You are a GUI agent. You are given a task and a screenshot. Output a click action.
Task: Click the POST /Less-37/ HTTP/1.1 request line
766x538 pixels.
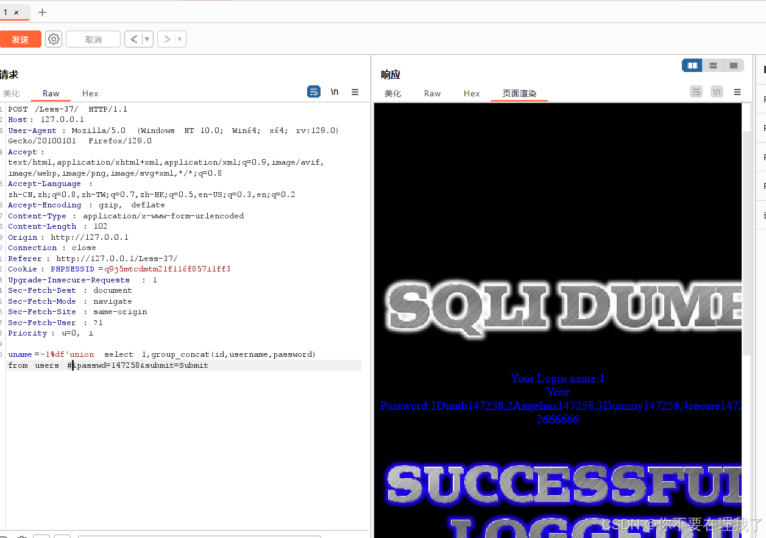[68, 109]
